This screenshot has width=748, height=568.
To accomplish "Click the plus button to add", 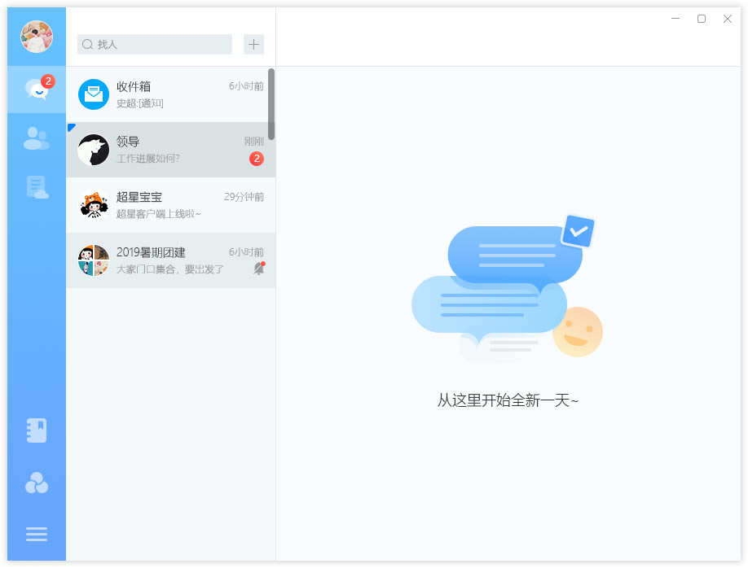I will 253,44.
